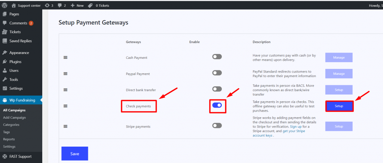Follow the Stripe Sign up link

tap(296, 127)
